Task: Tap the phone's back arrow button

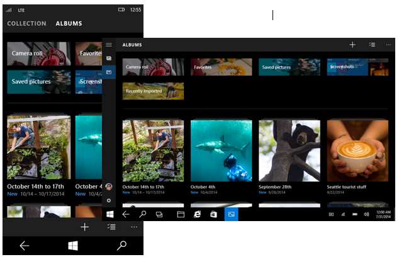Action: coord(25,246)
